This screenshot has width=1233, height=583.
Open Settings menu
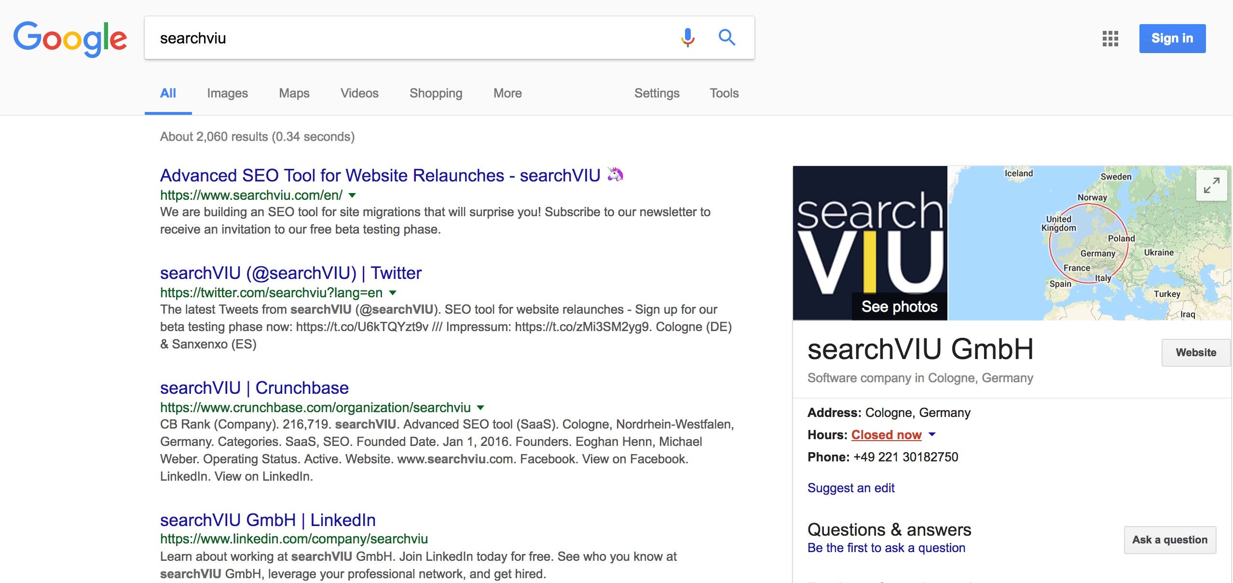pos(657,93)
